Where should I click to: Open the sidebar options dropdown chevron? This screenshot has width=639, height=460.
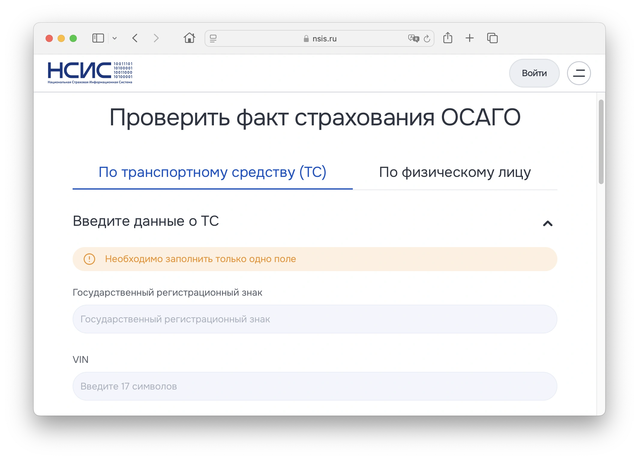115,38
